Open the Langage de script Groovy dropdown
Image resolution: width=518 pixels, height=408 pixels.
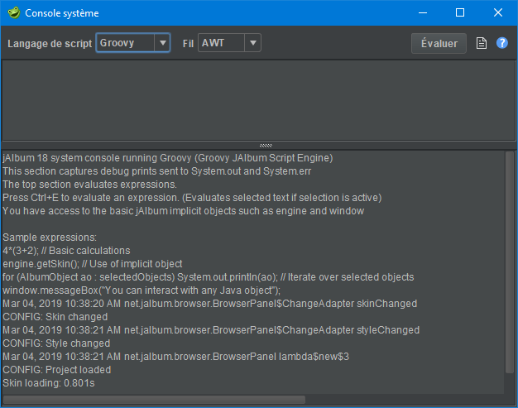click(x=132, y=42)
